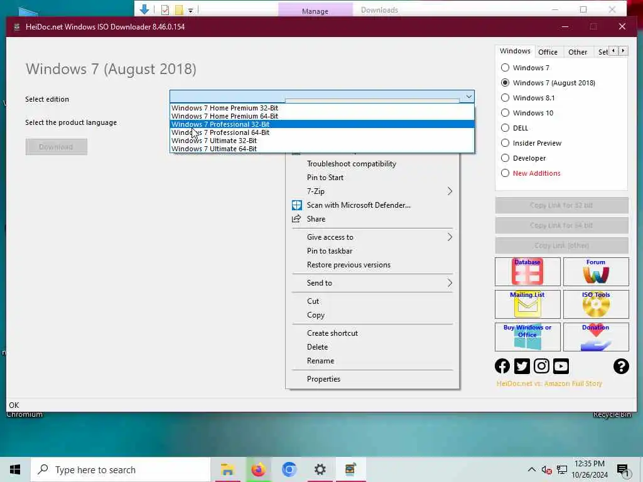Click Copy Link for 64 bit button
Screen dimensions: 643x482
tap(561, 225)
